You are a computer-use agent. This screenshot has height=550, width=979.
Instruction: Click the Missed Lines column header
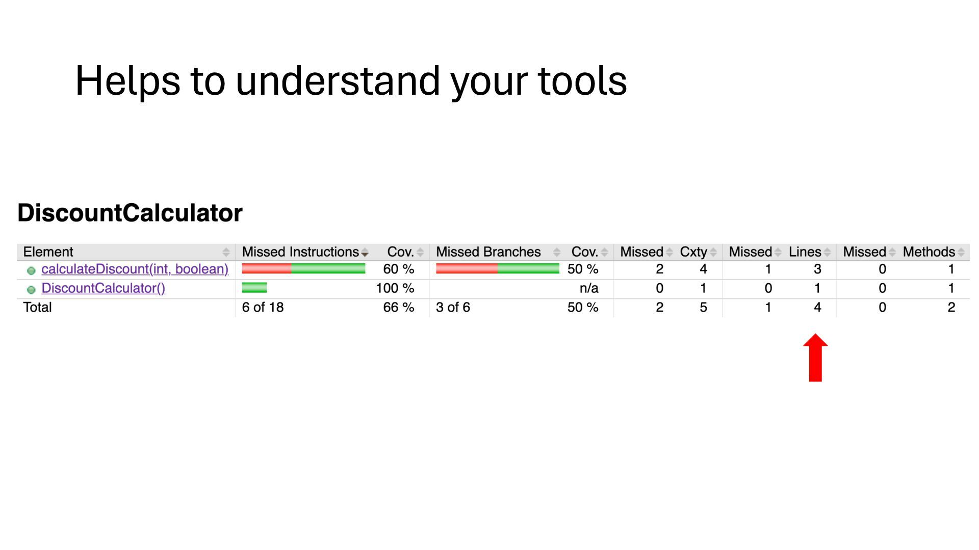pos(750,252)
